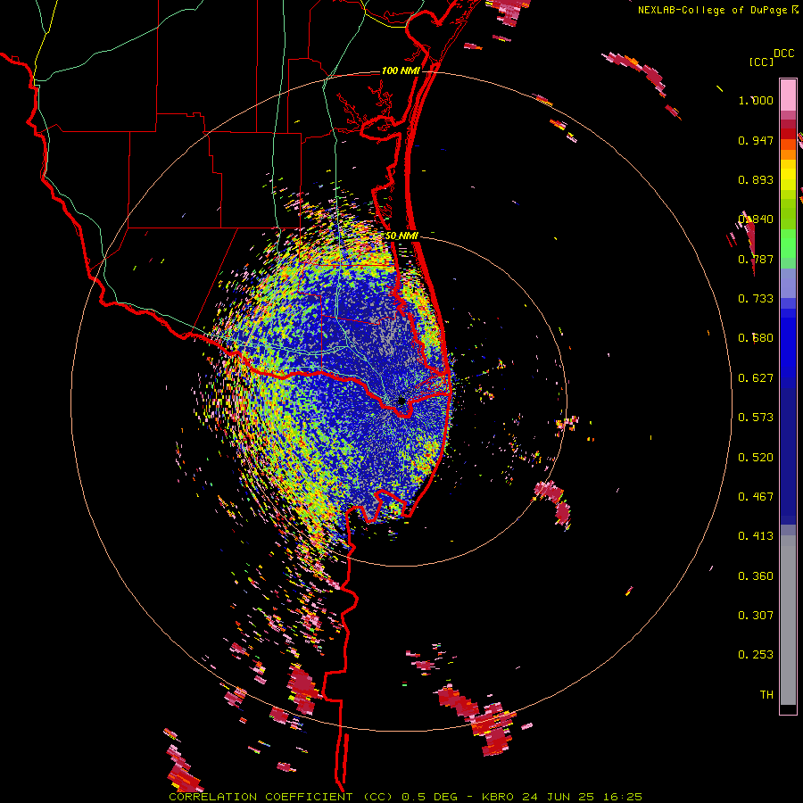Click the 0.733 legend value
The image size is (803, 803).
click(x=756, y=299)
